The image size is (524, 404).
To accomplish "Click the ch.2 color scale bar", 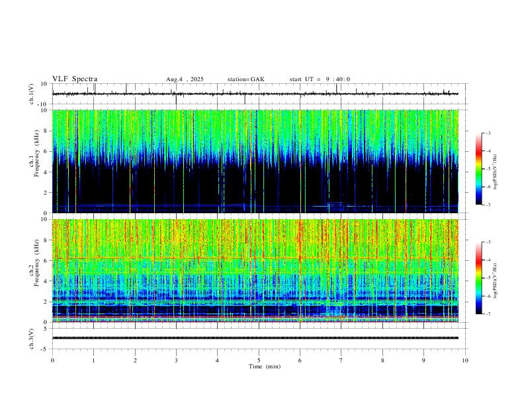I will pyautogui.click(x=478, y=278).
